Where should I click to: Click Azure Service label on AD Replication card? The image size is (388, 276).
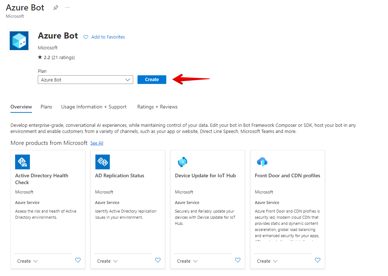pyautogui.click(x=107, y=202)
